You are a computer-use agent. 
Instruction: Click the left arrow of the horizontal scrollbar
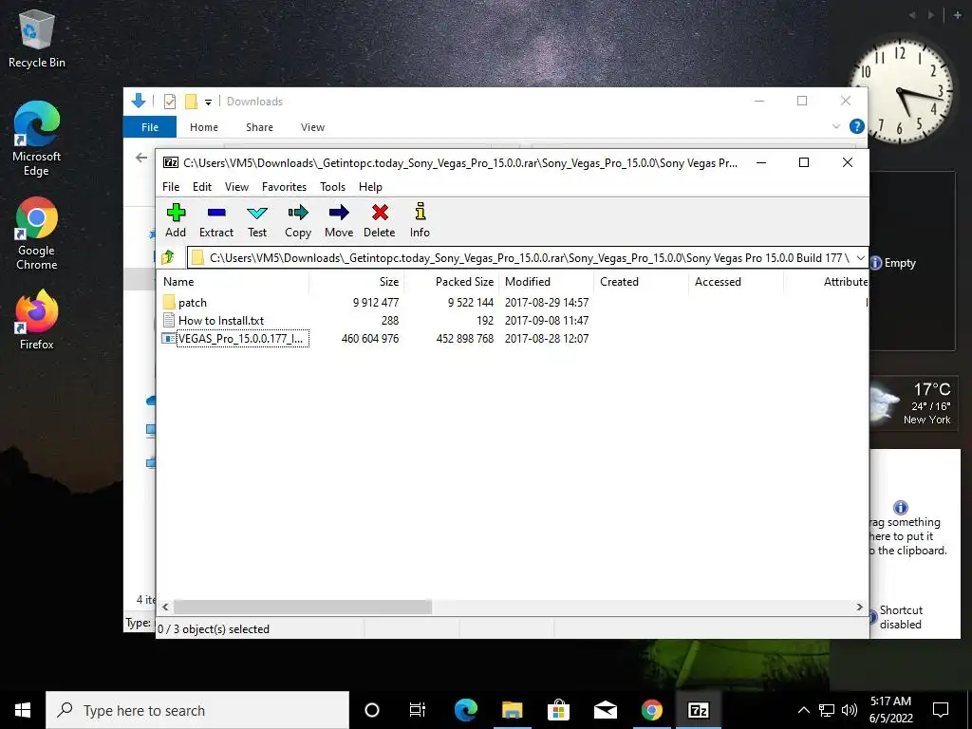click(x=165, y=607)
